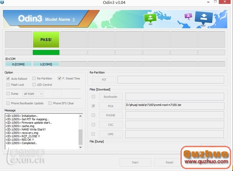Click the PHONE file path field
The height and width of the screenshot is (171, 233).
(175, 115)
